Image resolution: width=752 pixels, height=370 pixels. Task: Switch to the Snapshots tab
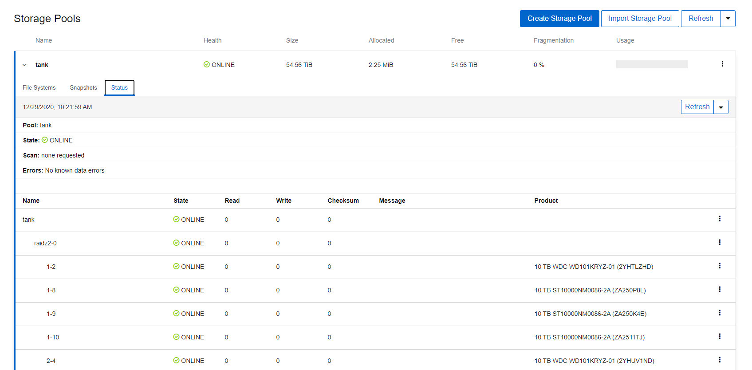83,87
